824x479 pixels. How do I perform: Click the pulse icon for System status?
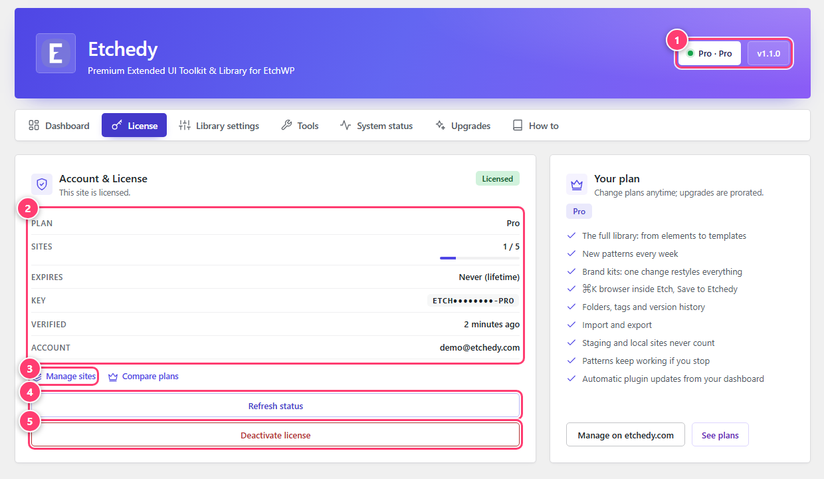point(346,126)
